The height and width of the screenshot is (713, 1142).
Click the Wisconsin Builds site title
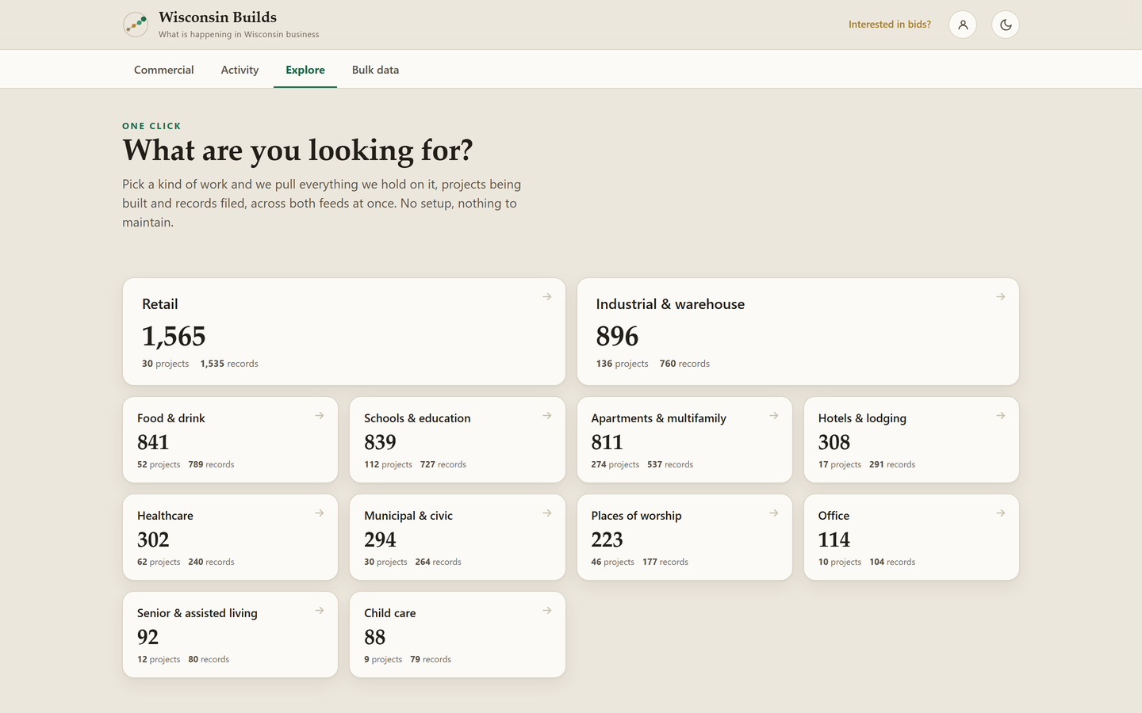pos(217,17)
